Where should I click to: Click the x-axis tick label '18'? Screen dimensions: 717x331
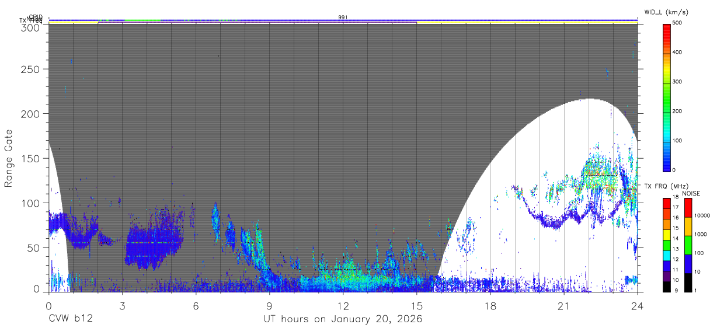(490, 306)
